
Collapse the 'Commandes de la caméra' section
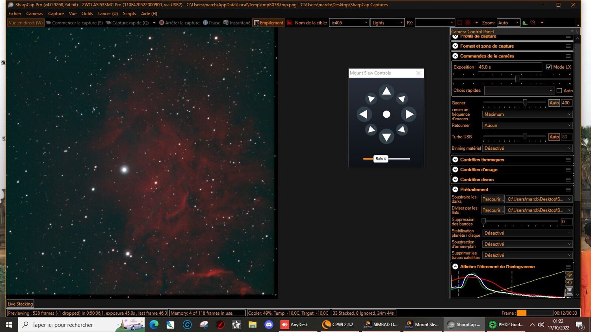tap(455, 56)
